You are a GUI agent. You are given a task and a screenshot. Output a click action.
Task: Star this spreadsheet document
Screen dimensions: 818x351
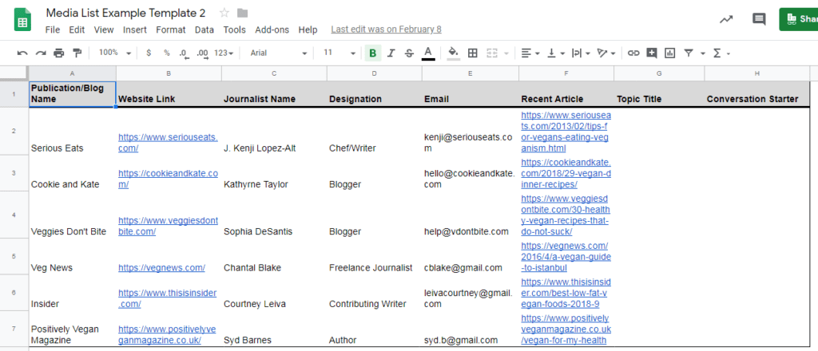[224, 14]
